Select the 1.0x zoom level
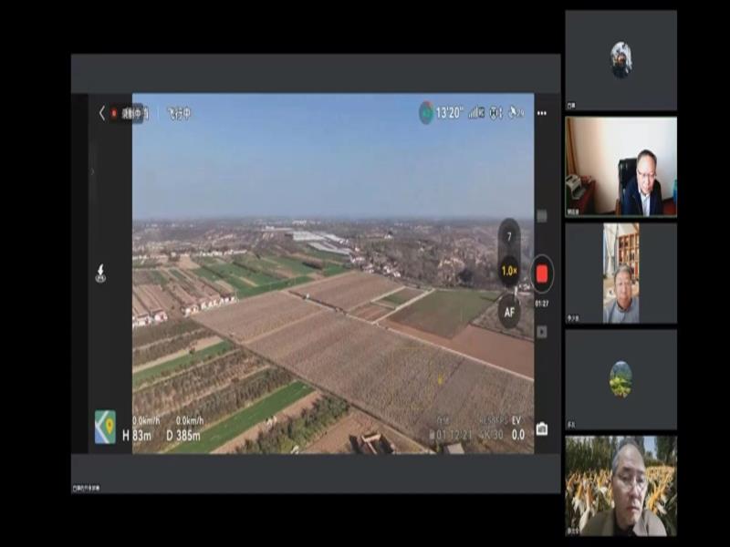The image size is (730, 547). (509, 271)
